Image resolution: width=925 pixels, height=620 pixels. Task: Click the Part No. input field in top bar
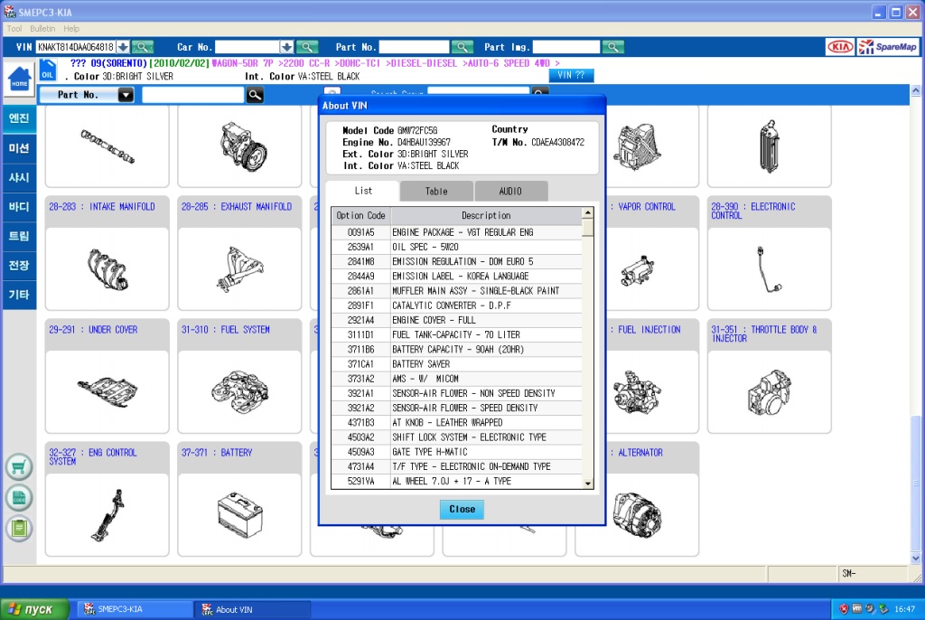point(414,47)
